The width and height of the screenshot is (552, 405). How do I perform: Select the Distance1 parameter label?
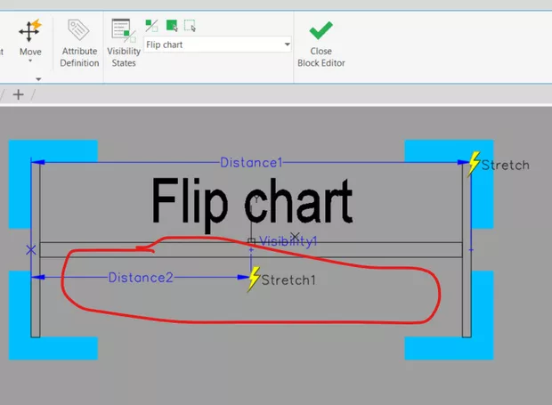click(251, 163)
